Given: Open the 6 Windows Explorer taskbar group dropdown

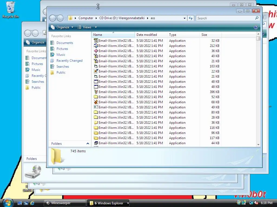Looking at the screenshot, I should tap(128, 203).
